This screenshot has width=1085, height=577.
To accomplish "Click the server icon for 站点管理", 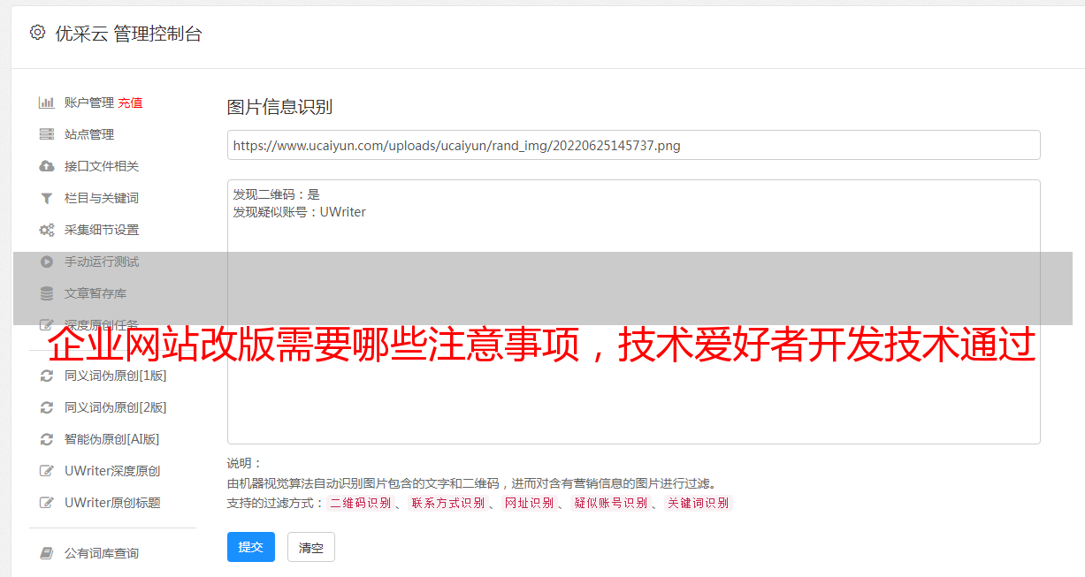I will [47, 134].
